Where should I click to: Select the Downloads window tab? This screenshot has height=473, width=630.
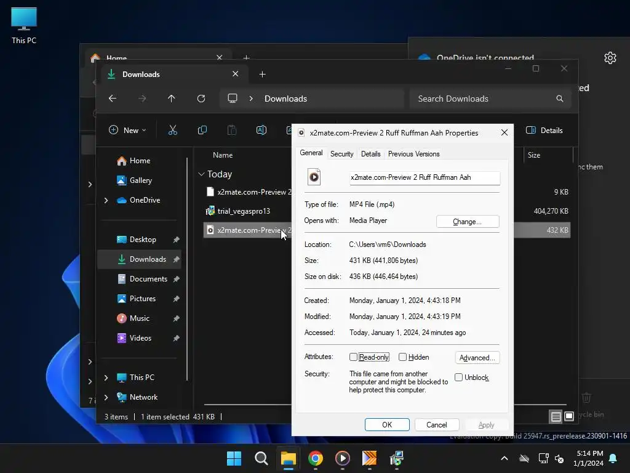173,75
